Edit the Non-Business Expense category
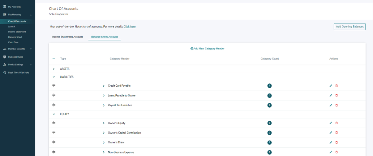 pyautogui.click(x=331, y=152)
